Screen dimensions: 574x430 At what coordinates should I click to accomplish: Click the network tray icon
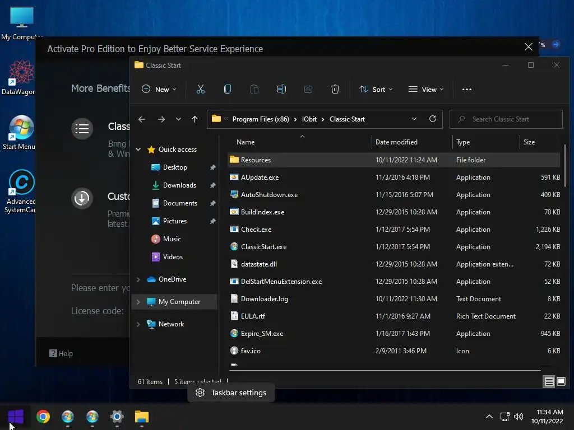coord(505,417)
